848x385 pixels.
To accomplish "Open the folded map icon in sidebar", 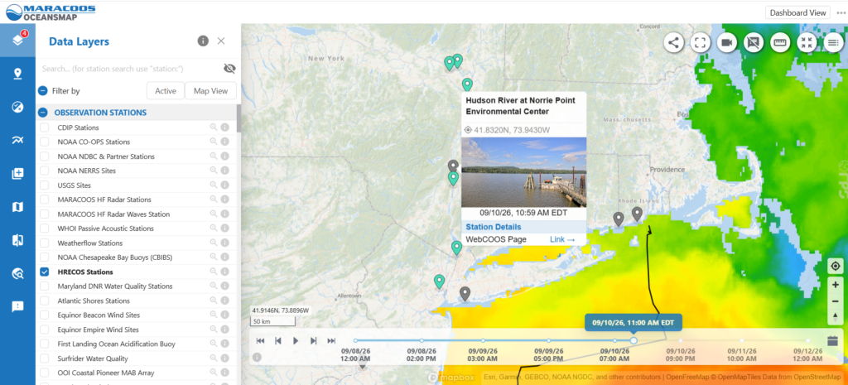I will pos(18,207).
